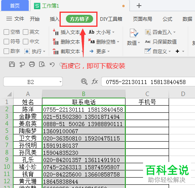The height and width of the screenshot is (188, 195).
Task: Select cell containing 15919180137
Action: click(84, 145)
